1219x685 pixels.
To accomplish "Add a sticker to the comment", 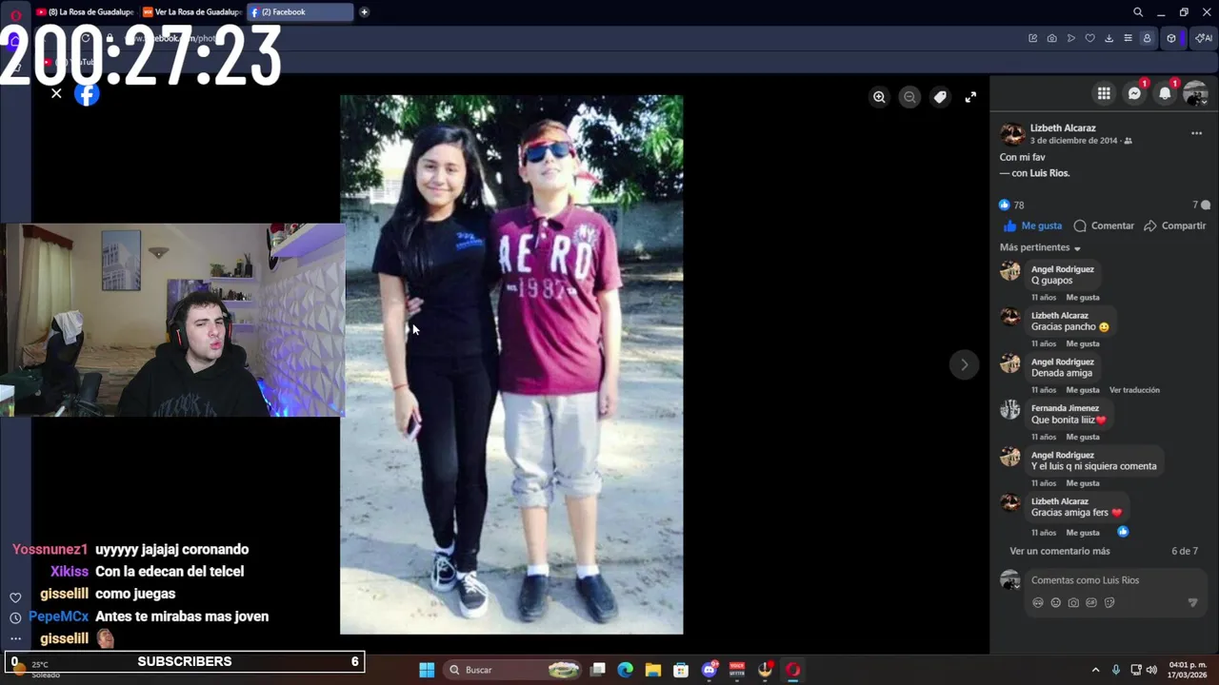I will click(1109, 602).
